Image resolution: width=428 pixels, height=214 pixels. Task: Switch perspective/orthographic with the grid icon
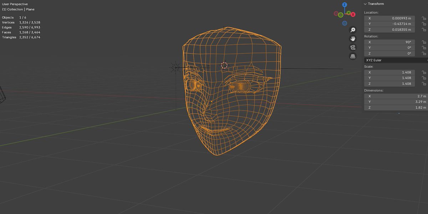click(353, 56)
